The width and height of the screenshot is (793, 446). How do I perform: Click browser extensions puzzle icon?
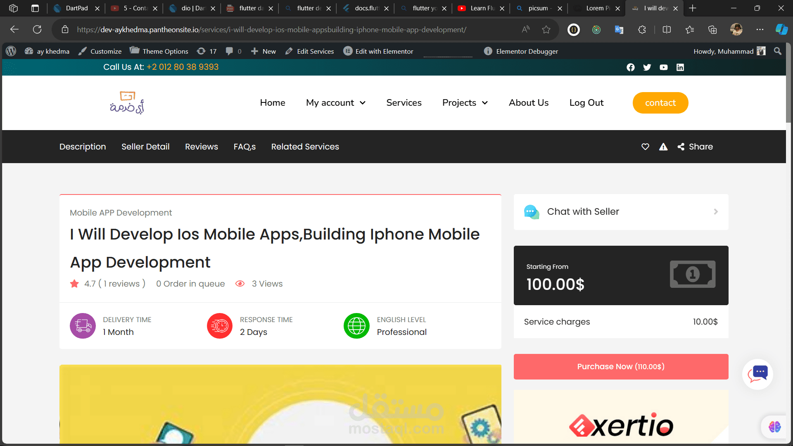[x=642, y=30]
